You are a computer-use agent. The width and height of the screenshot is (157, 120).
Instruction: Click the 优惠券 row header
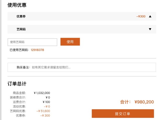[x=82, y=16]
